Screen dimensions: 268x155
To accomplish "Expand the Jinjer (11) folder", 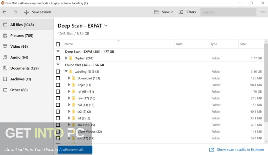I will click(x=69, y=85).
